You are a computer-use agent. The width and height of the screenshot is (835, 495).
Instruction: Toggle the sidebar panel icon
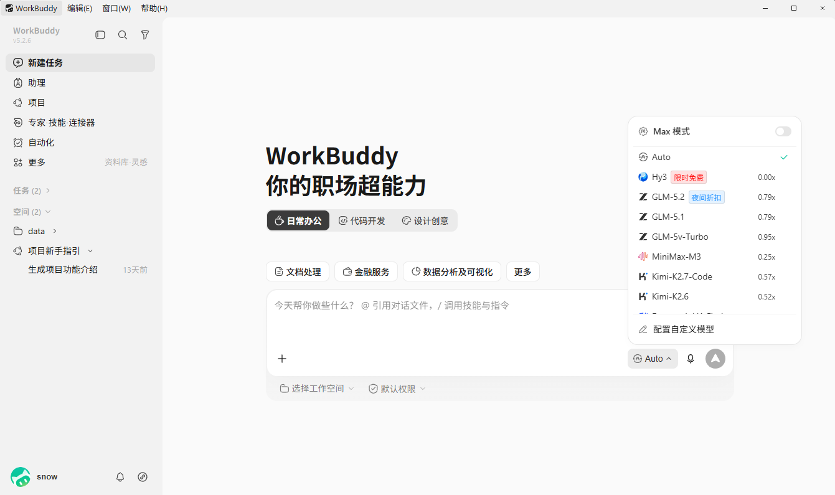pos(100,35)
